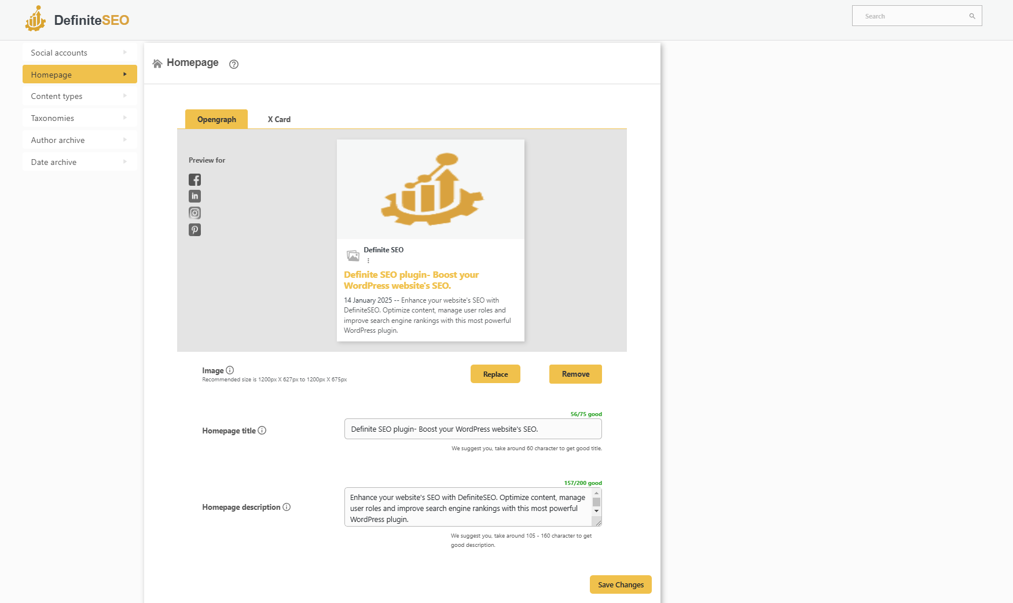This screenshot has height=603, width=1013.
Task: Click the Replace image button
Action: click(496, 374)
